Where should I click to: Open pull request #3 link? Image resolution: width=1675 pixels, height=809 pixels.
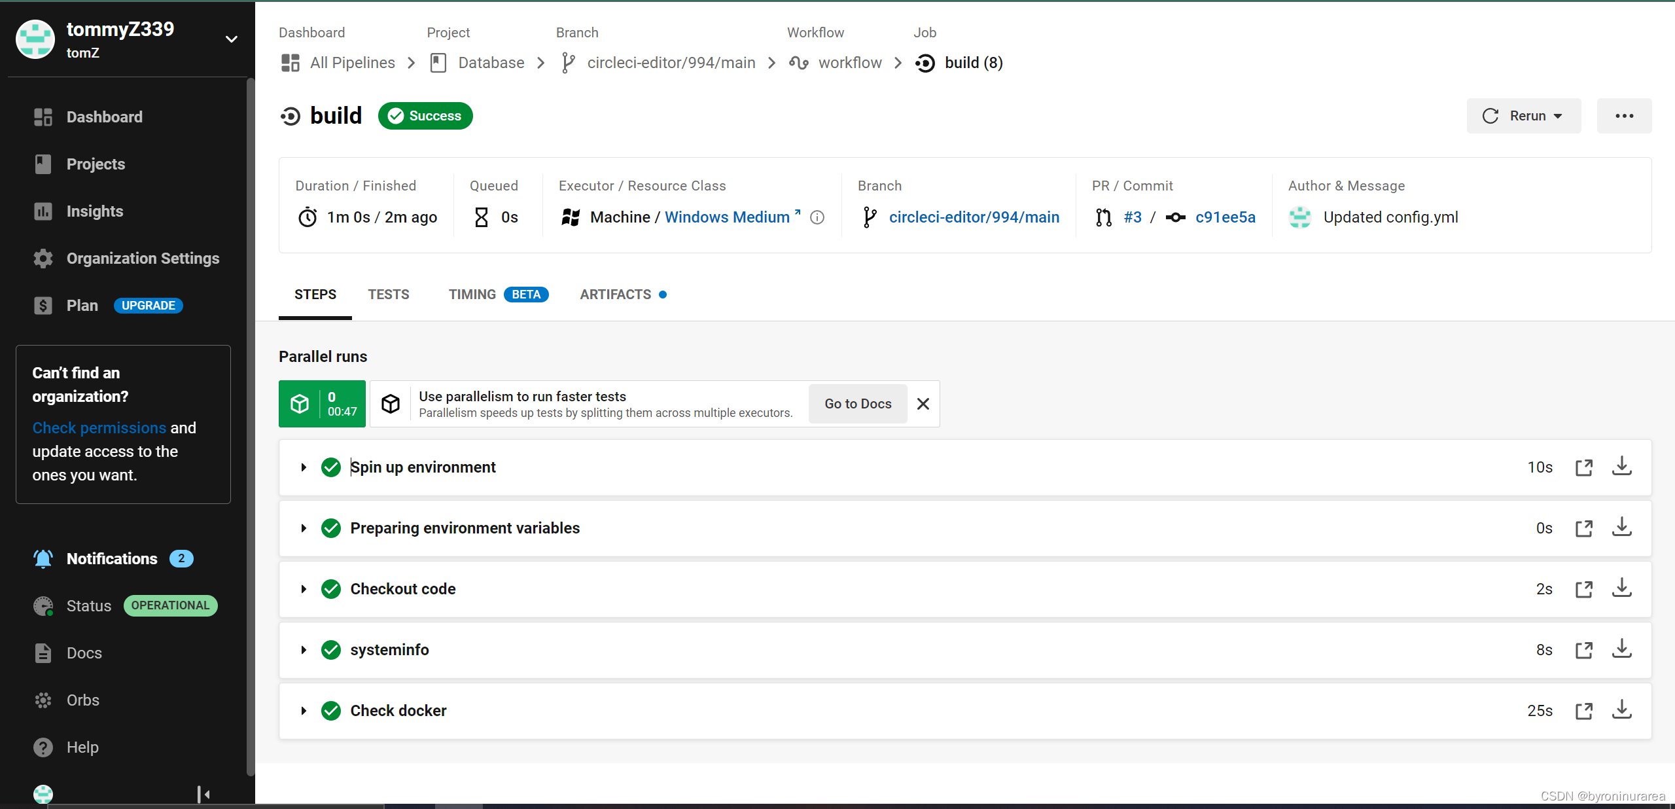(x=1133, y=217)
